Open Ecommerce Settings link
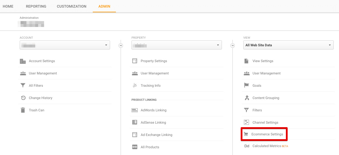339x155 pixels. [x=267, y=134]
